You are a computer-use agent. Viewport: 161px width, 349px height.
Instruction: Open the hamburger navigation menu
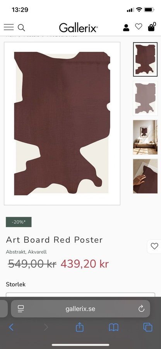click(x=9, y=27)
